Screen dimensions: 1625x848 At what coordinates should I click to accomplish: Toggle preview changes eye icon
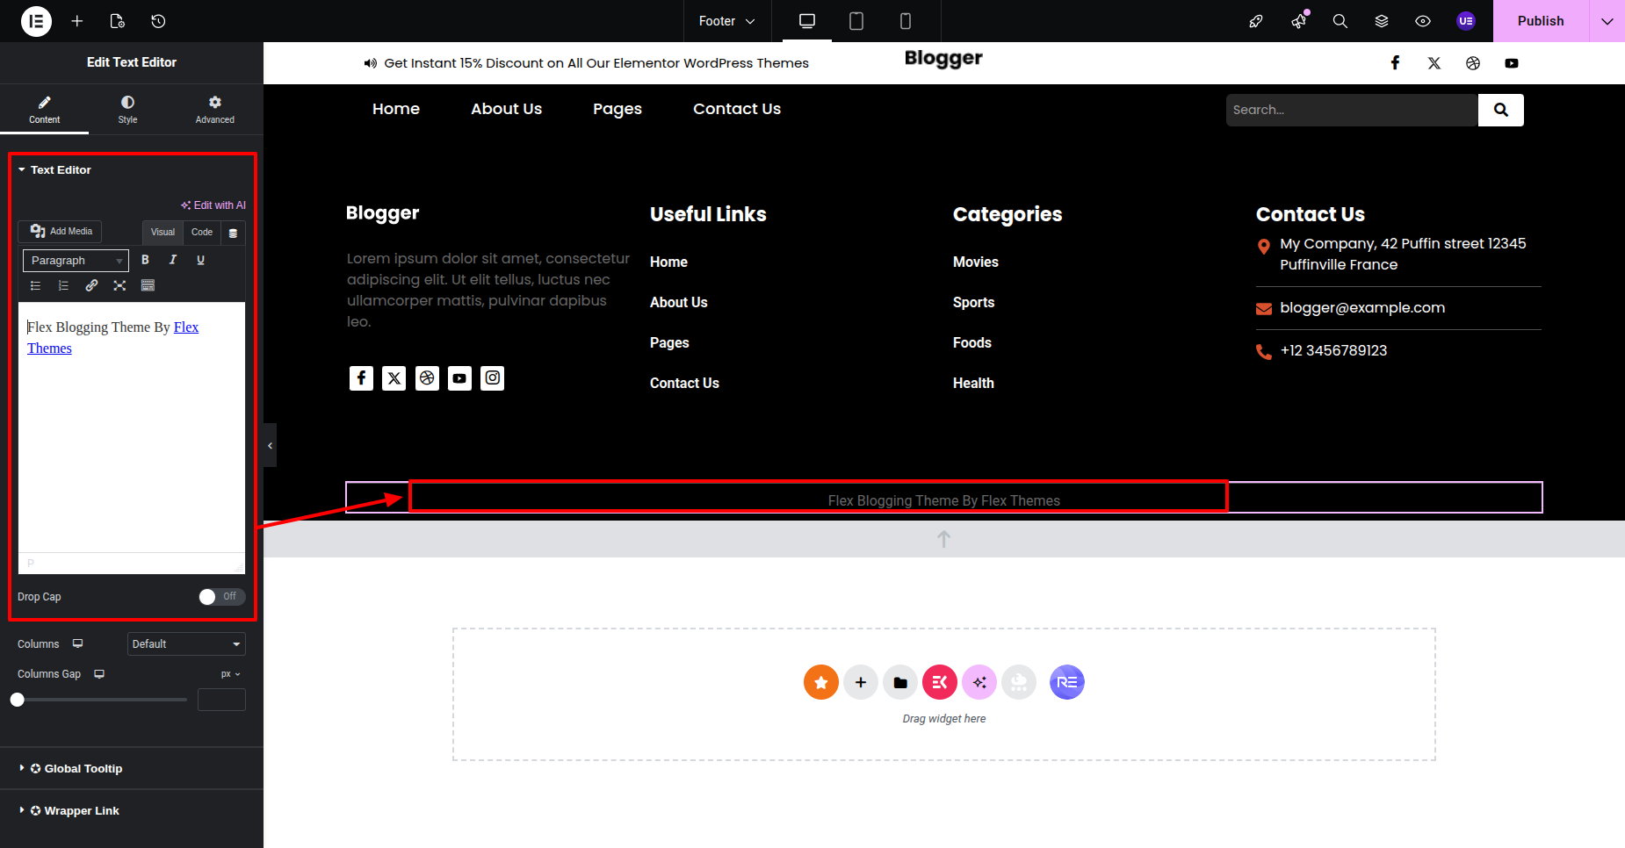pyautogui.click(x=1423, y=21)
